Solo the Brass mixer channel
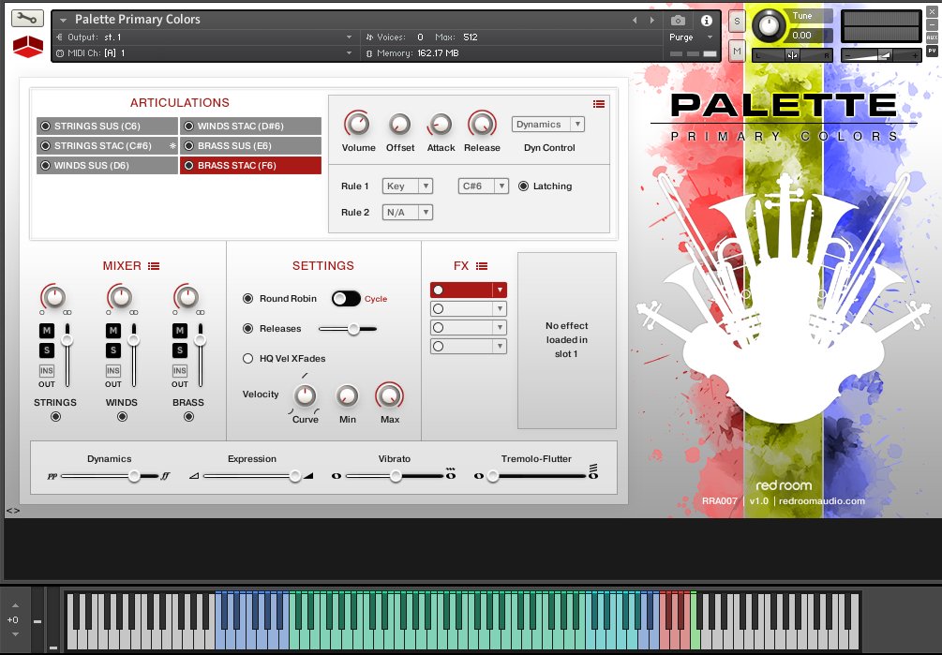This screenshot has height=655, width=942. click(179, 350)
